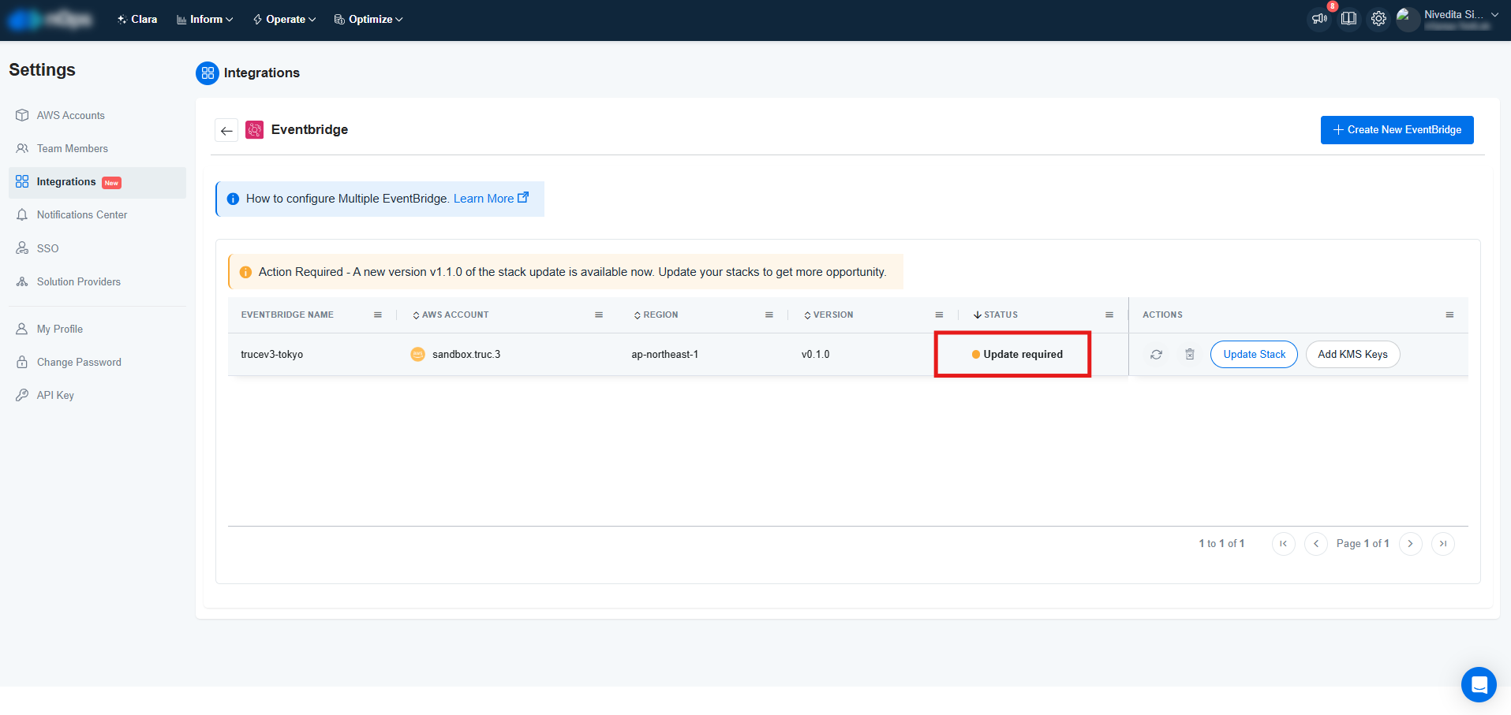Sort table by Status column
Screen dimensions: 1511x715
(x=1000, y=315)
